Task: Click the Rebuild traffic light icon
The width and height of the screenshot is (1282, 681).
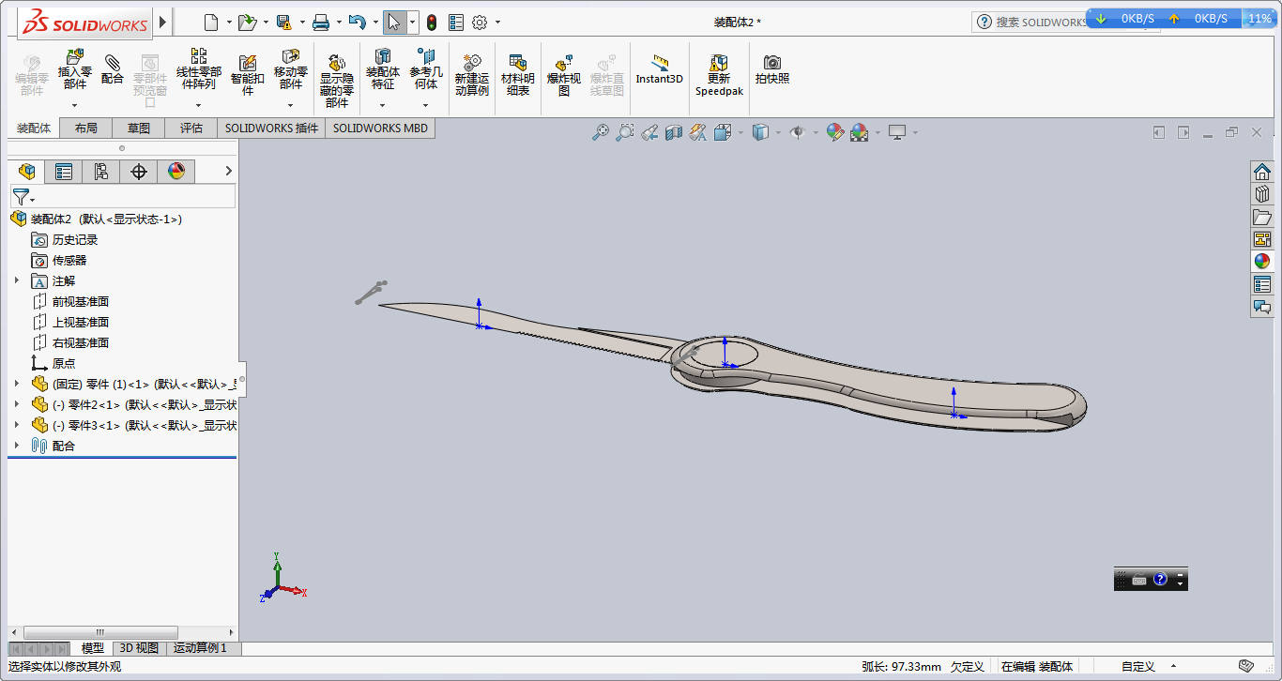Action: pos(432,22)
